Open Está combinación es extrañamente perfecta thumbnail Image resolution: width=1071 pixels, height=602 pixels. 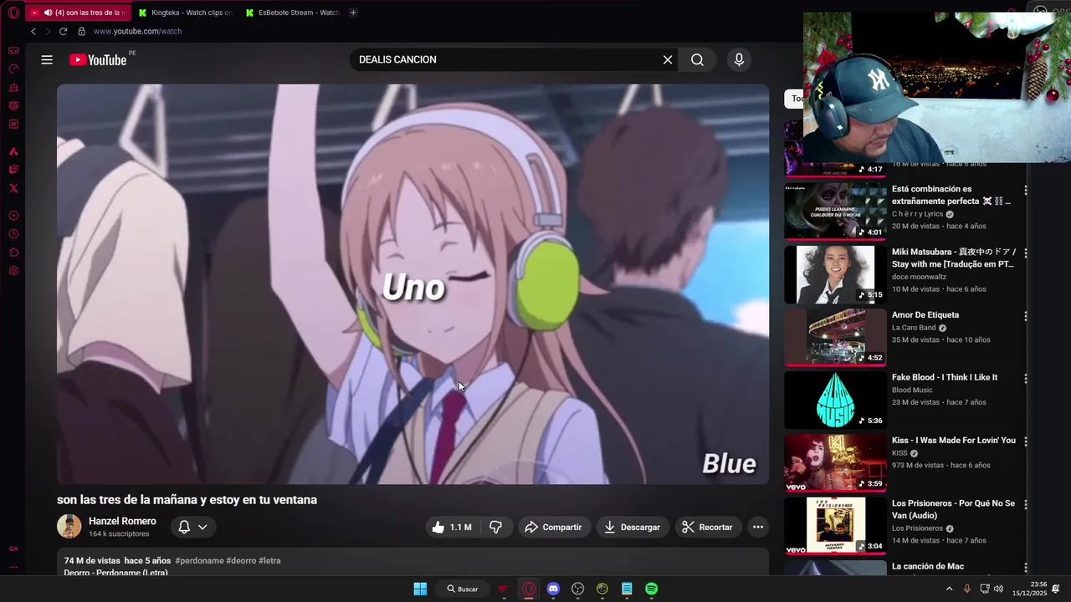(x=835, y=212)
